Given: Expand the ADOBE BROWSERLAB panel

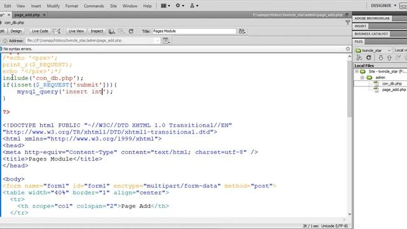Looking at the screenshot, I should (x=372, y=18).
